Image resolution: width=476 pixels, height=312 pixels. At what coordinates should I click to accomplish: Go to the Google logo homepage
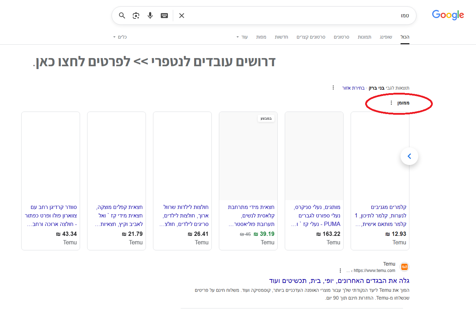click(x=448, y=15)
